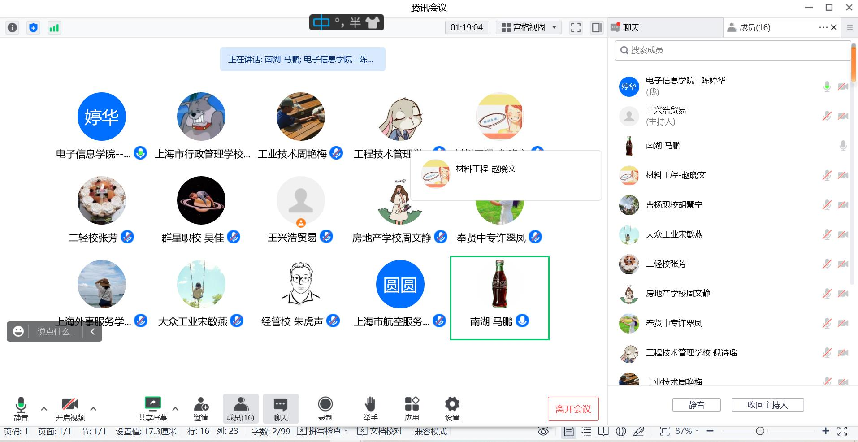Start recording with the record icon
The height and width of the screenshot is (442, 858).
click(x=325, y=405)
